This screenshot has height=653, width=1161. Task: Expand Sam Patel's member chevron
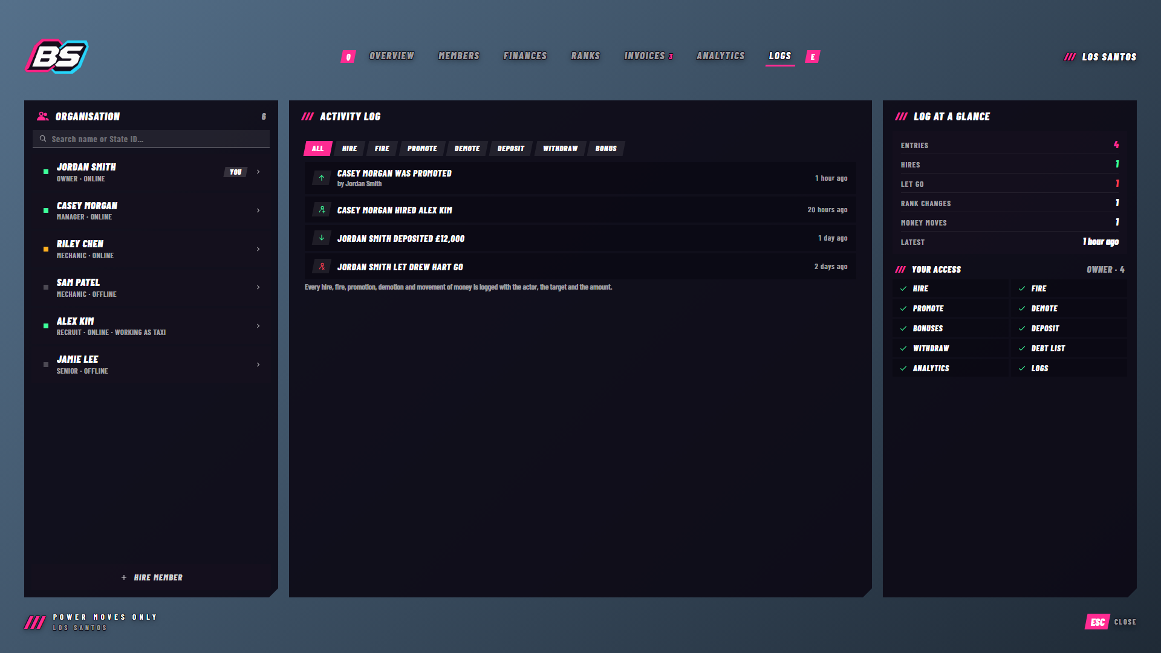coord(258,287)
